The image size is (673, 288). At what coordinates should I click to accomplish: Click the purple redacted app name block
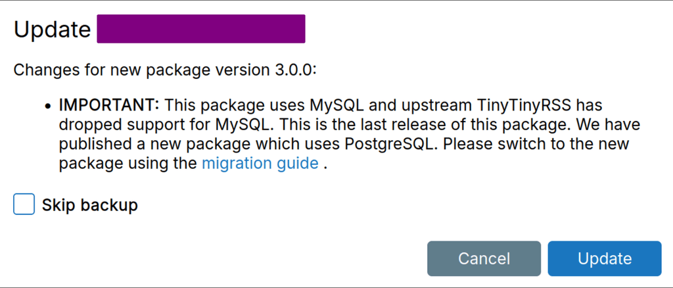(x=200, y=29)
